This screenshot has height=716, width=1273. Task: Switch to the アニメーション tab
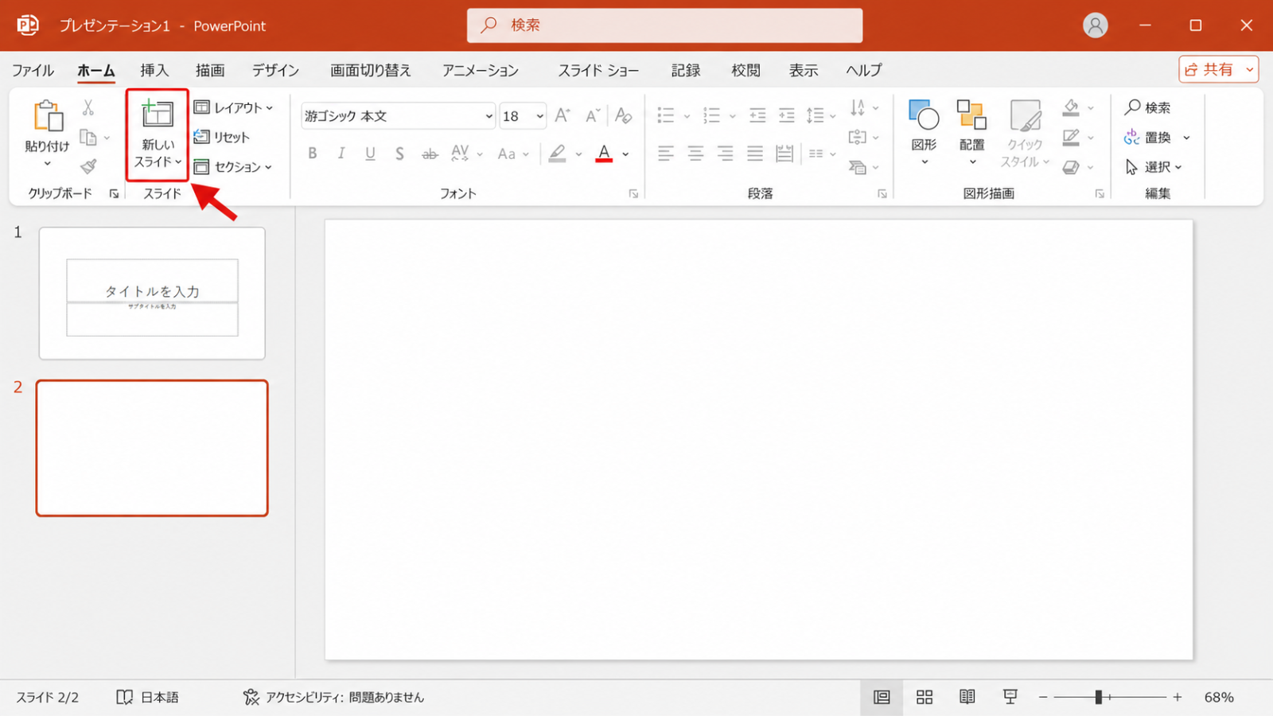point(481,70)
